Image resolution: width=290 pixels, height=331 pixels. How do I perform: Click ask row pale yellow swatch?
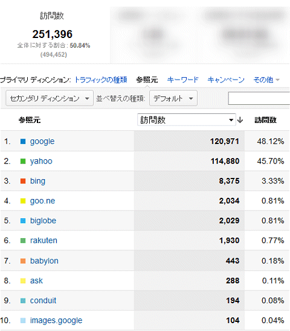[x=23, y=281]
